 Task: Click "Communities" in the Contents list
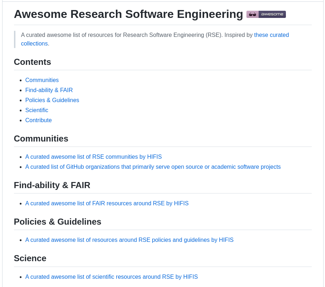[x=42, y=80]
